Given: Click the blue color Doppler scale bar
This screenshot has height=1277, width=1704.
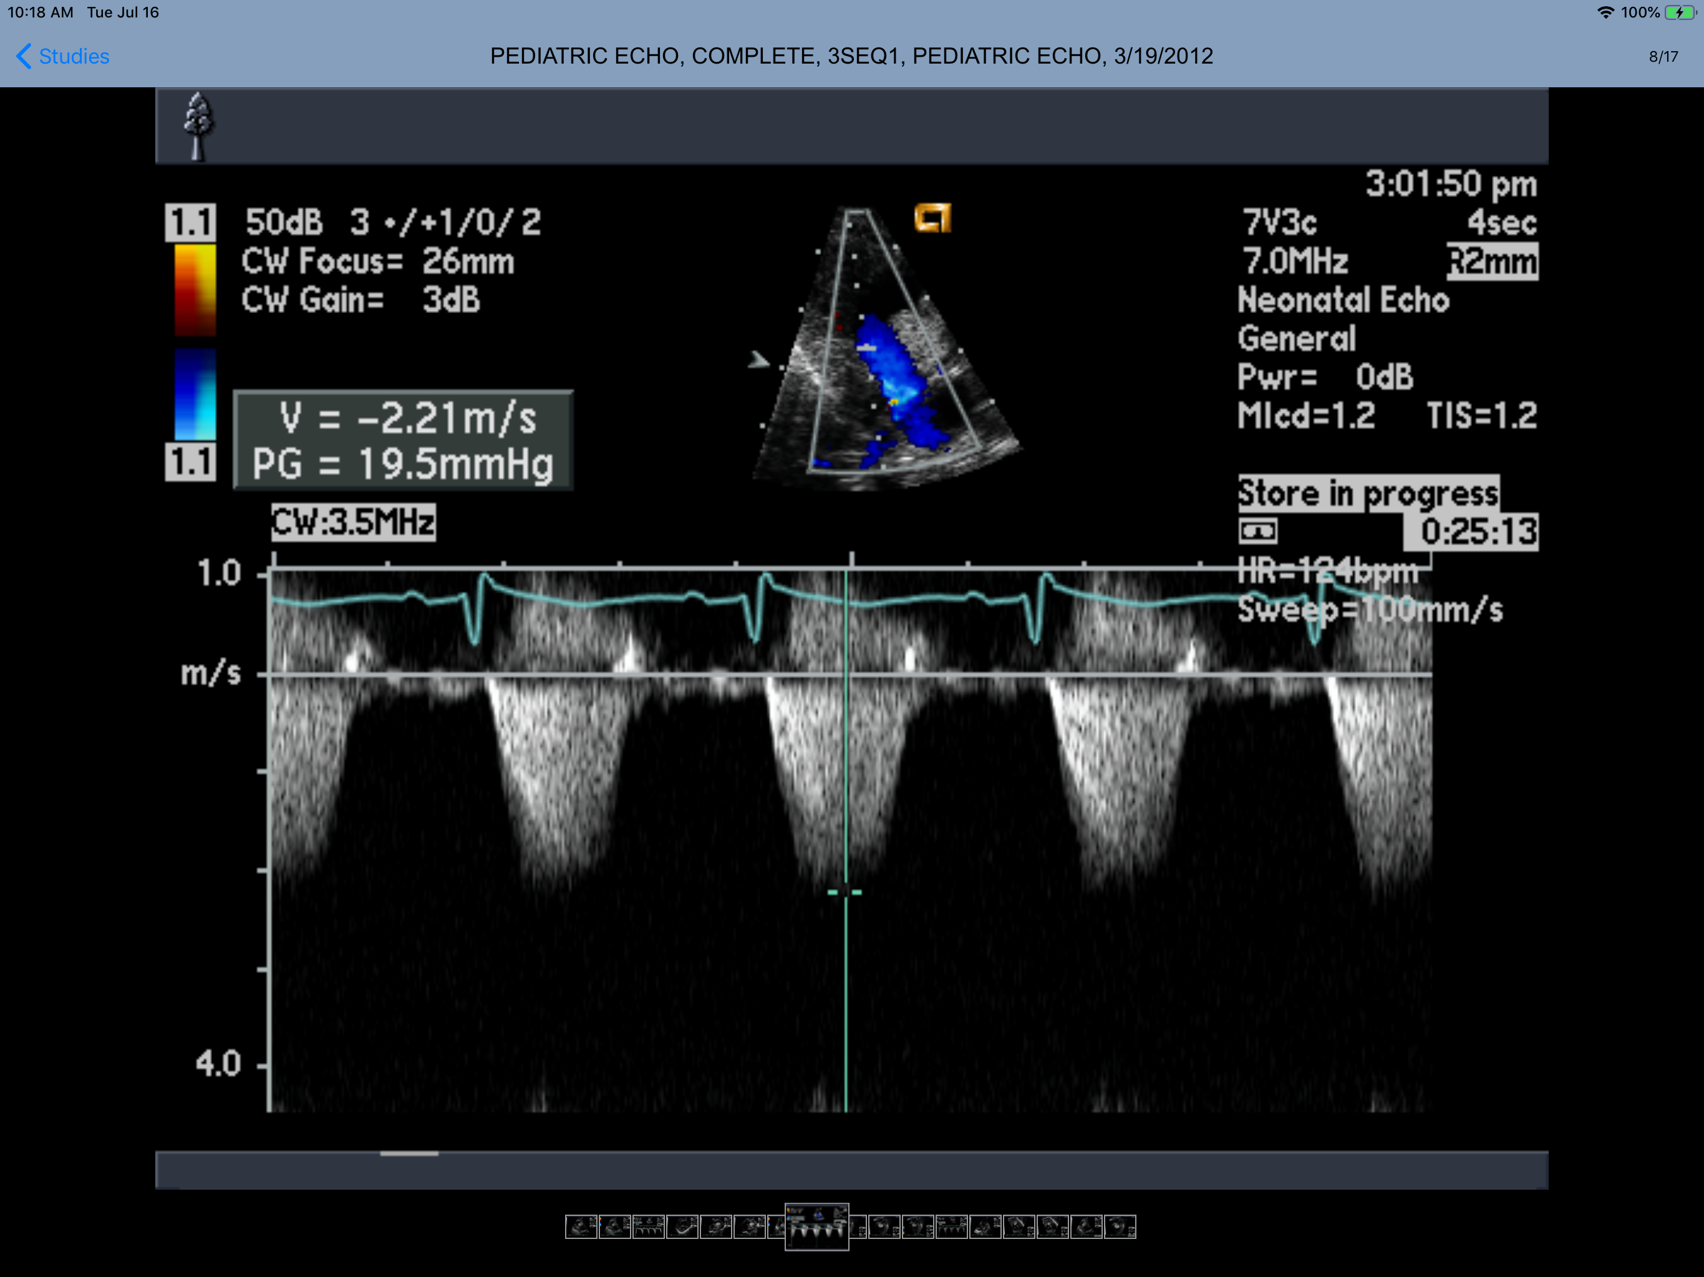Looking at the screenshot, I should coord(195,394).
